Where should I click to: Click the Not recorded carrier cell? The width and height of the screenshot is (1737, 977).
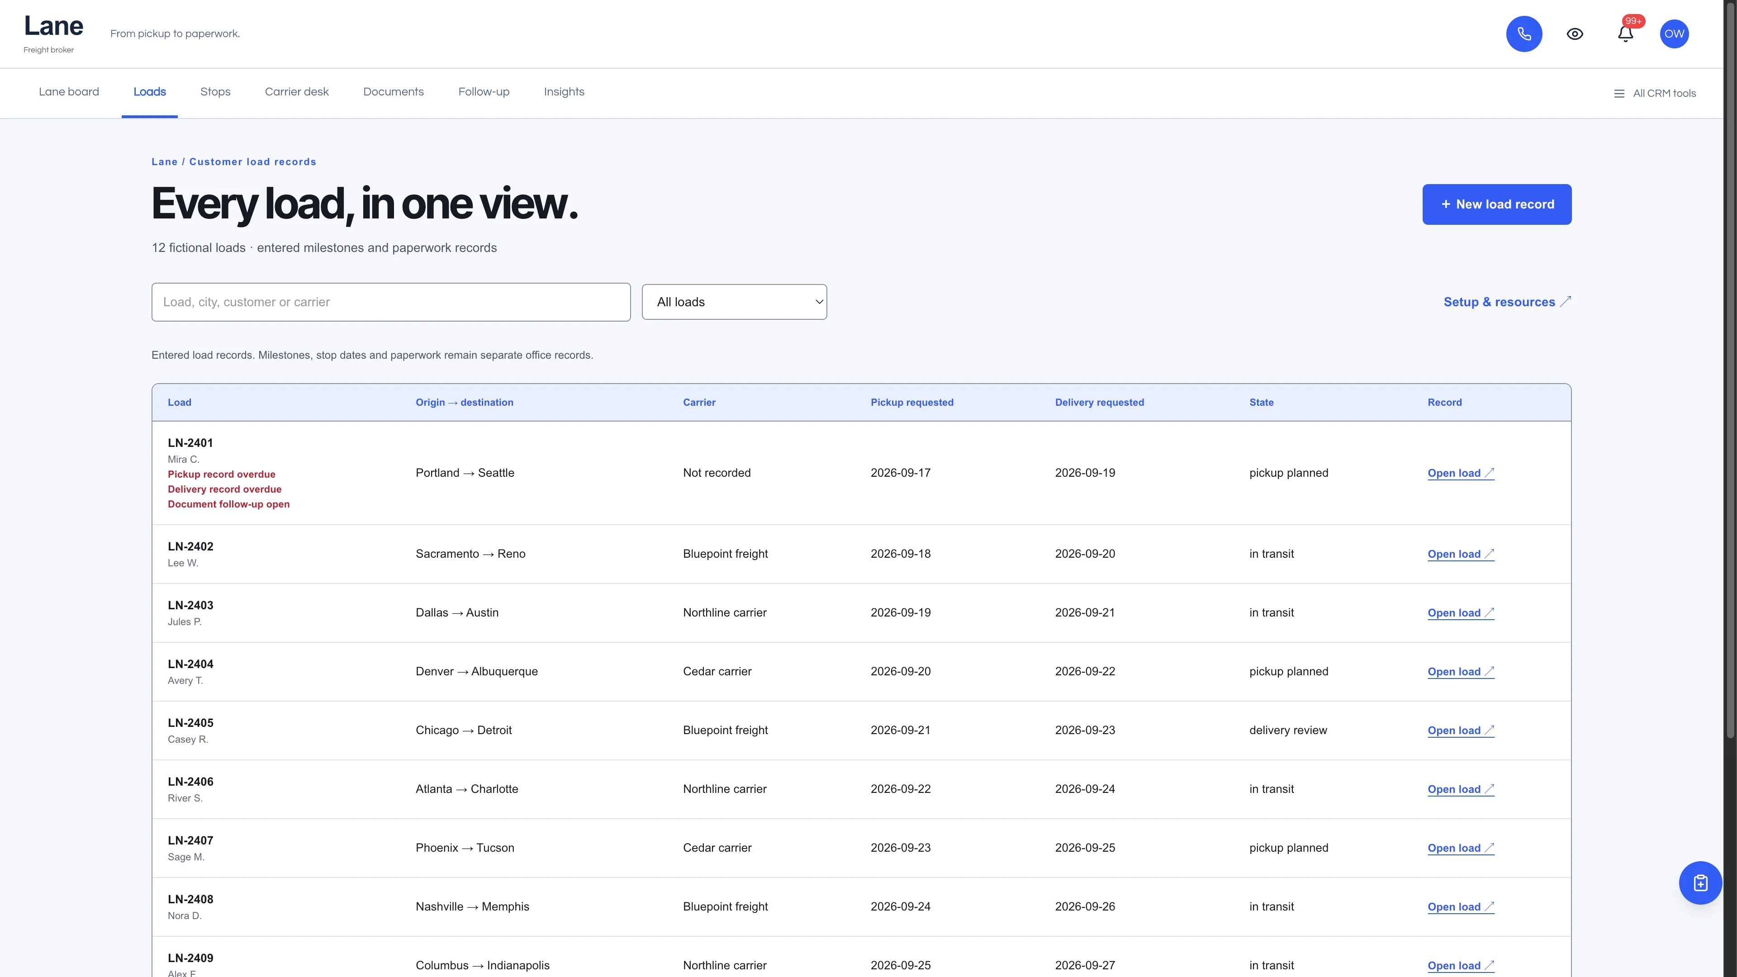(717, 473)
